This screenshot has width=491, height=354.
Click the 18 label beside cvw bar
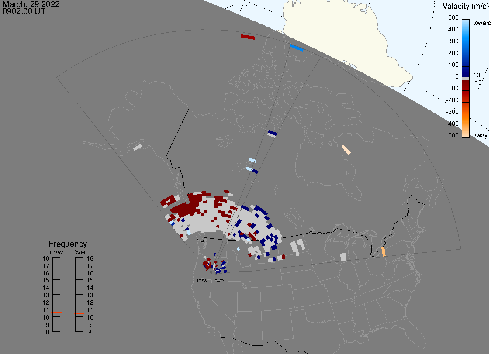tap(46, 258)
